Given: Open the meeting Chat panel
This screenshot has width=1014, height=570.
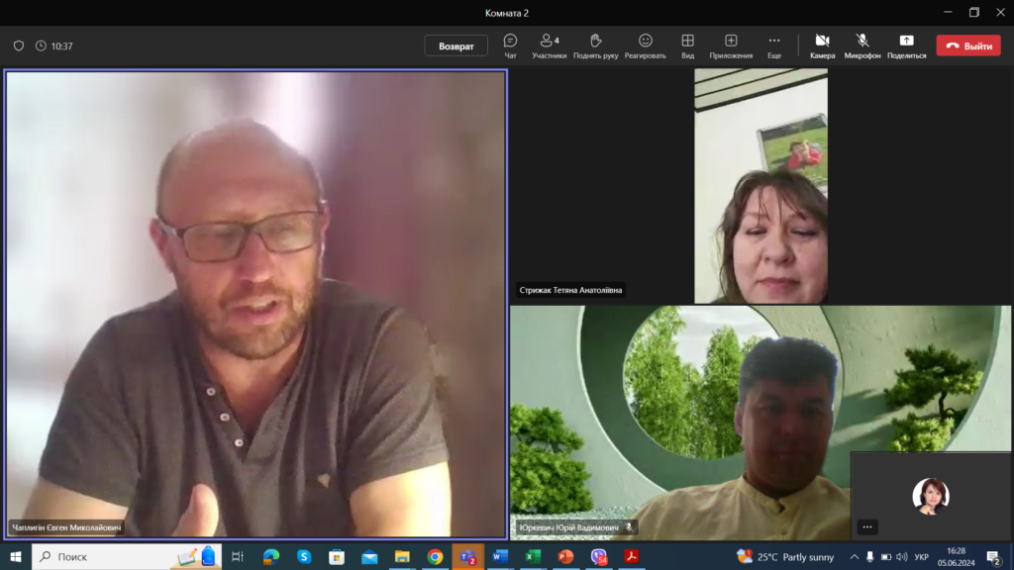Looking at the screenshot, I should pos(510,46).
